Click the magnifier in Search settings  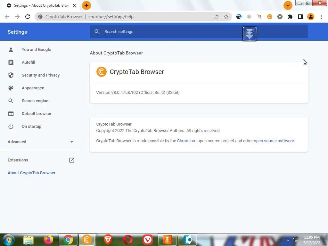[x=97, y=32]
